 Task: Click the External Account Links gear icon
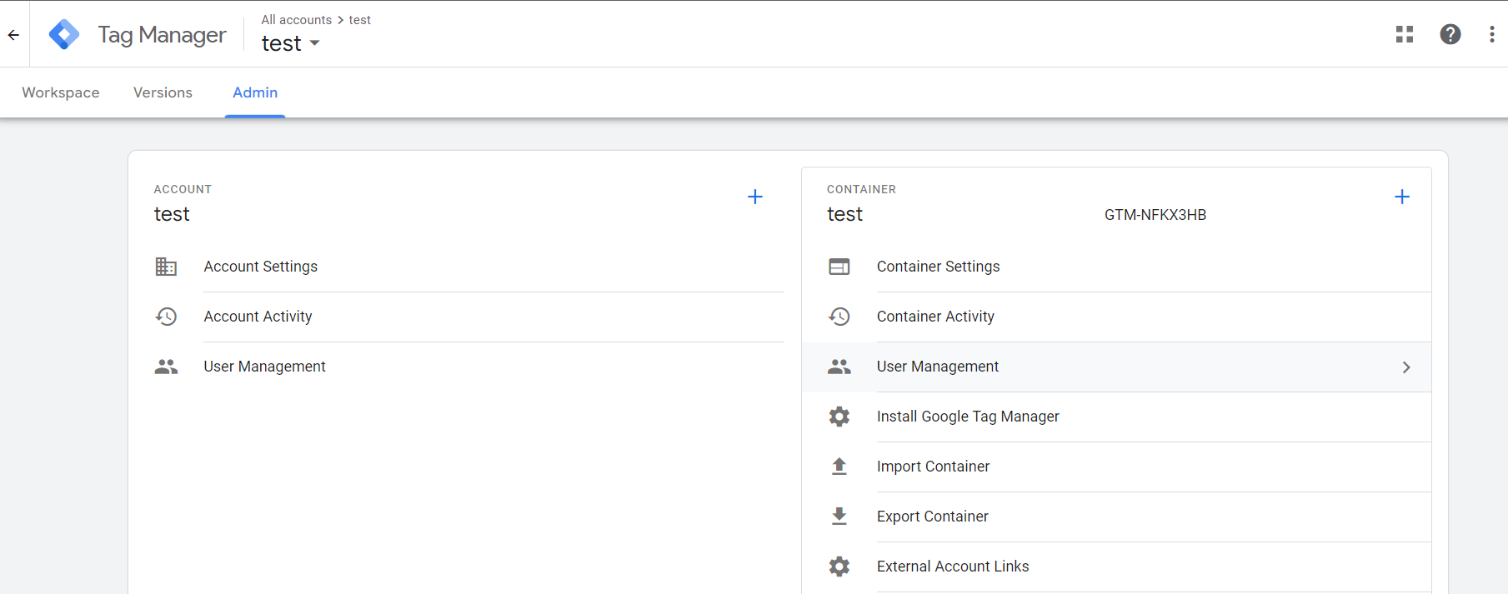(839, 567)
